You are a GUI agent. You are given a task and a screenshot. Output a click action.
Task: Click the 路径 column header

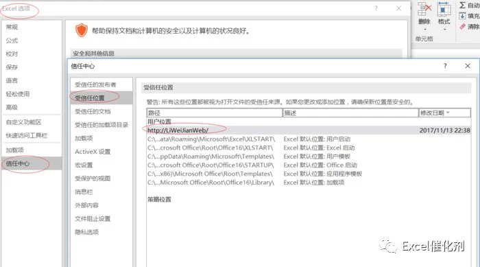pos(215,113)
